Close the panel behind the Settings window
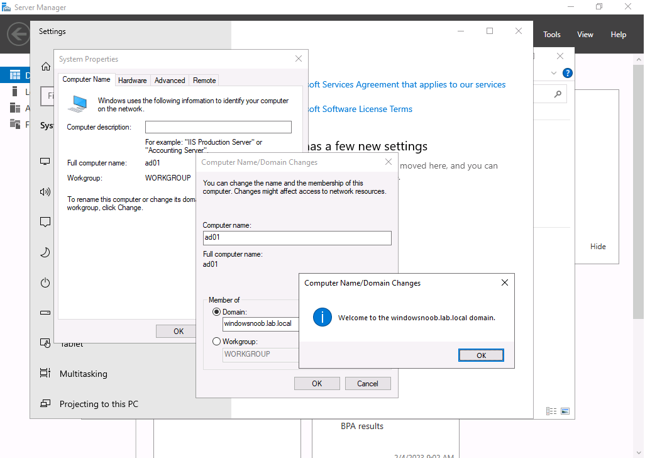The height and width of the screenshot is (458, 645). tap(560, 56)
